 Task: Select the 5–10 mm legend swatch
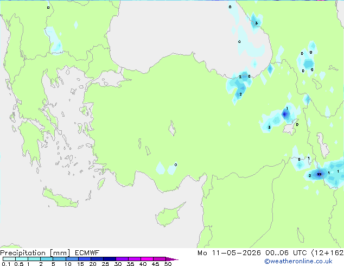coord(59,259)
